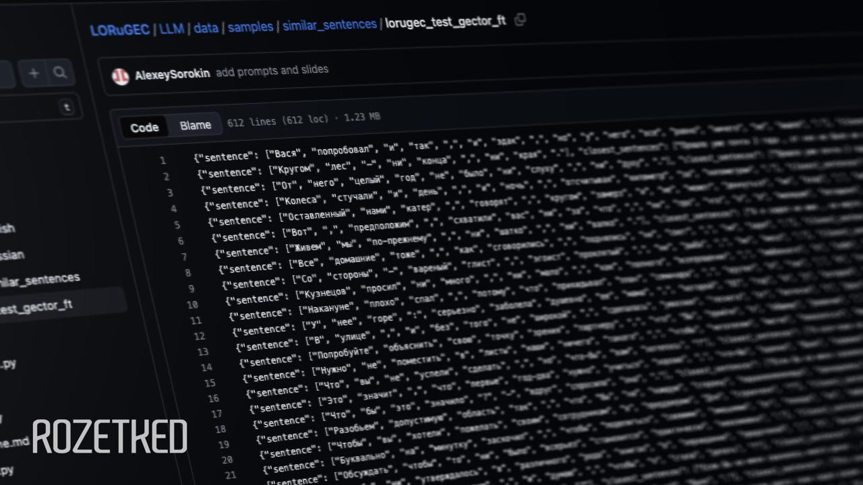Screen dimensions: 863x485
Task: Expand the similar_sentences folder in file tree
Action: tap(39, 279)
